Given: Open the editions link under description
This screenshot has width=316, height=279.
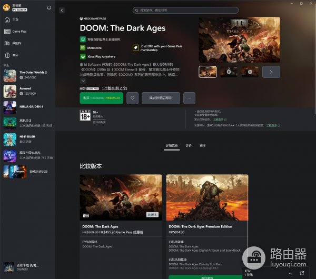Looking at the screenshot, I should click(114, 88).
